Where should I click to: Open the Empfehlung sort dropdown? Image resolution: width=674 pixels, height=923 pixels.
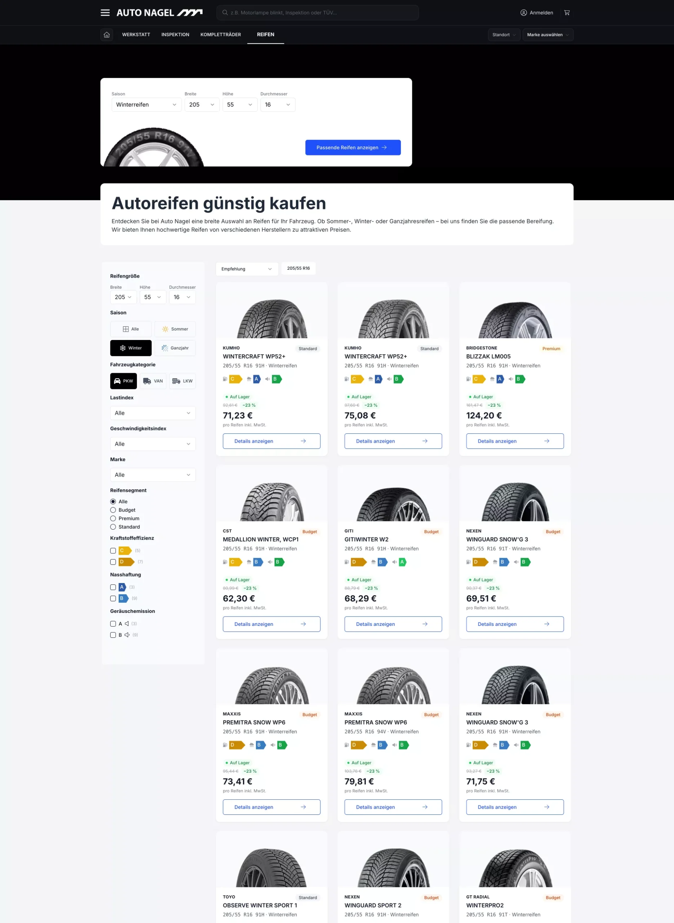coord(247,269)
